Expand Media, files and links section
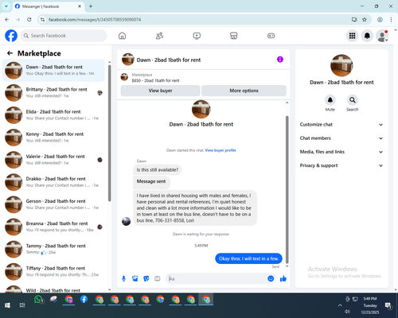This screenshot has width=398, height=318. point(341,152)
